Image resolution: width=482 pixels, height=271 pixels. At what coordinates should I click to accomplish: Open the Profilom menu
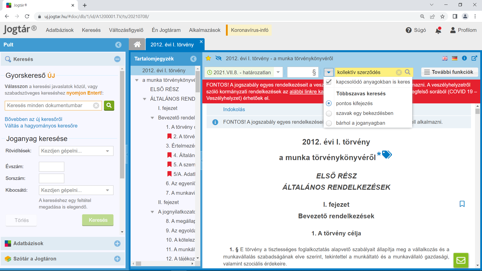(463, 30)
